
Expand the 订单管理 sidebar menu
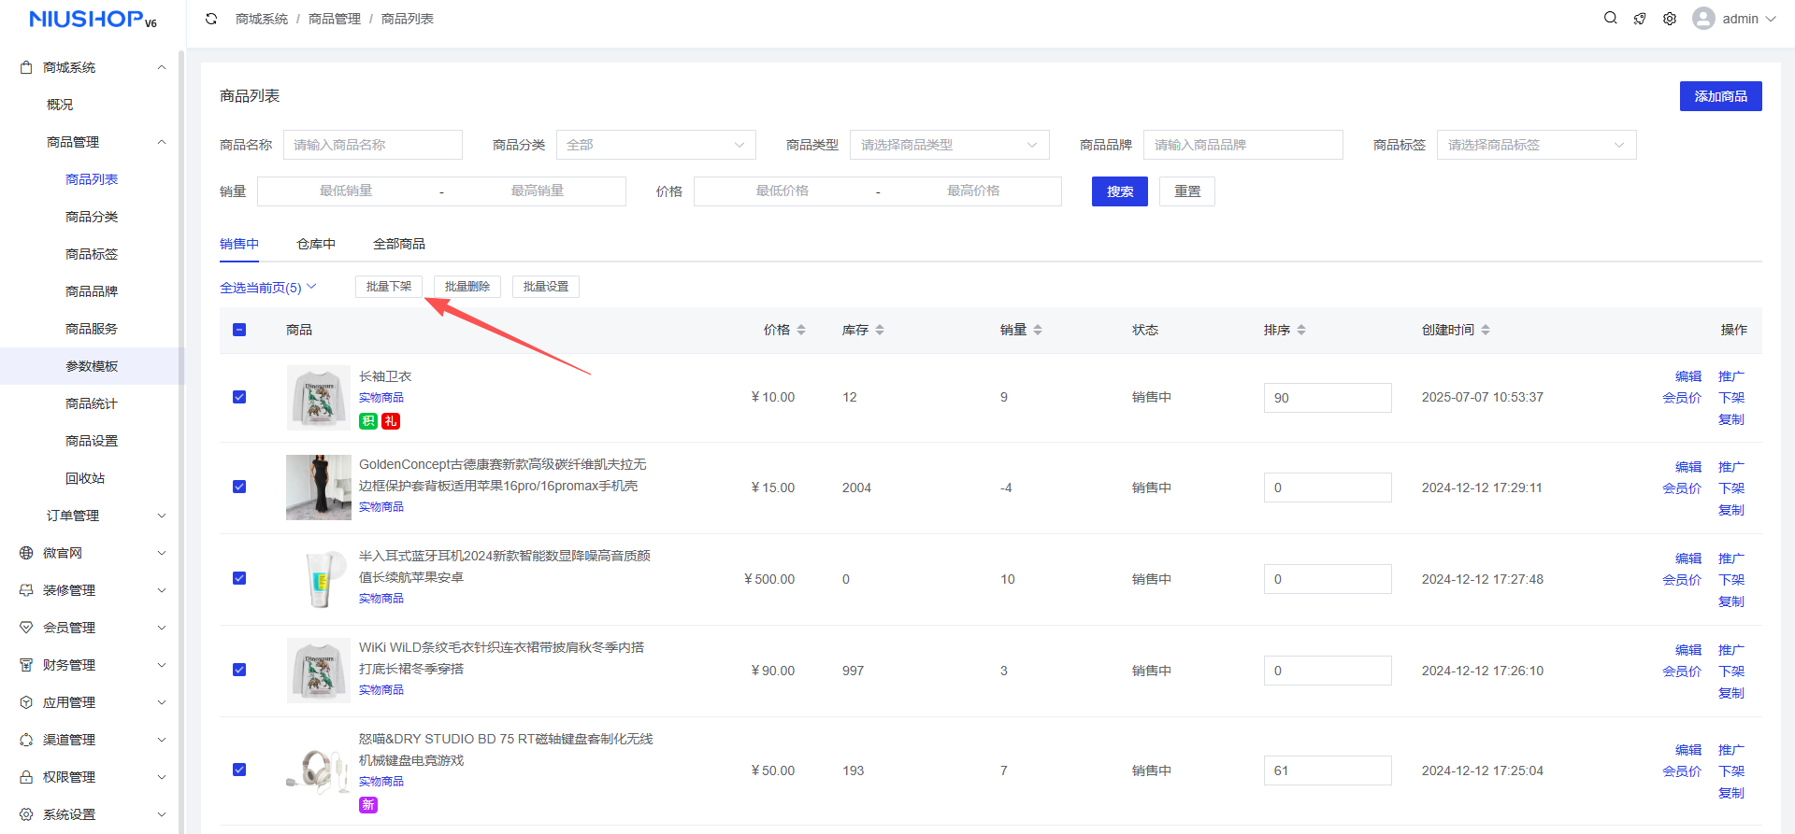(103, 516)
